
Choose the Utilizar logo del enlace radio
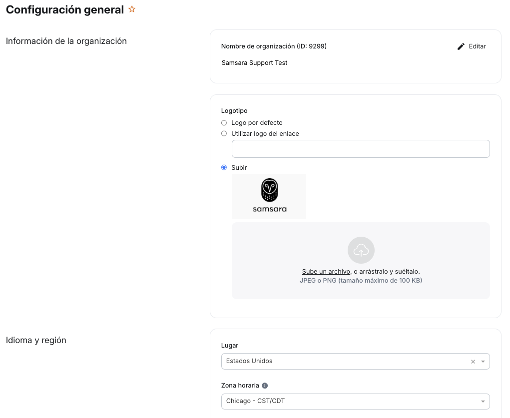click(x=224, y=134)
